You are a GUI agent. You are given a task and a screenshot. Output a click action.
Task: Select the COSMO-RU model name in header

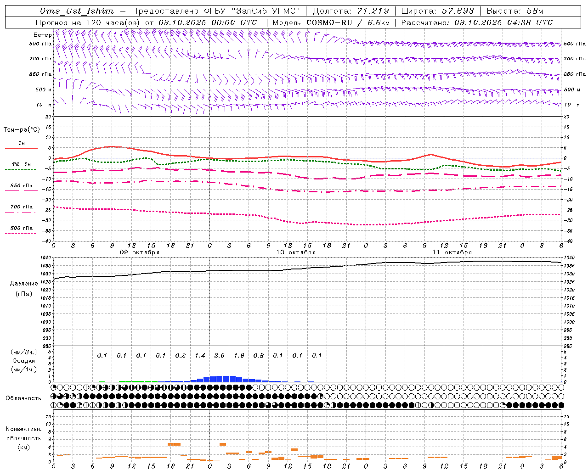click(x=329, y=22)
